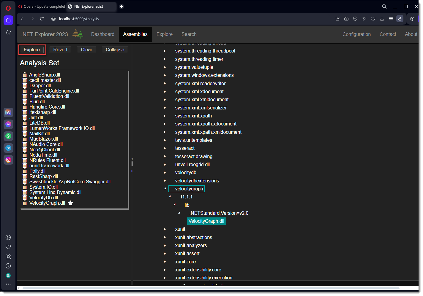Remove Hangfire.Core.dll via trash icon
Screen dimensions: 423x296
pyautogui.click(x=25, y=107)
